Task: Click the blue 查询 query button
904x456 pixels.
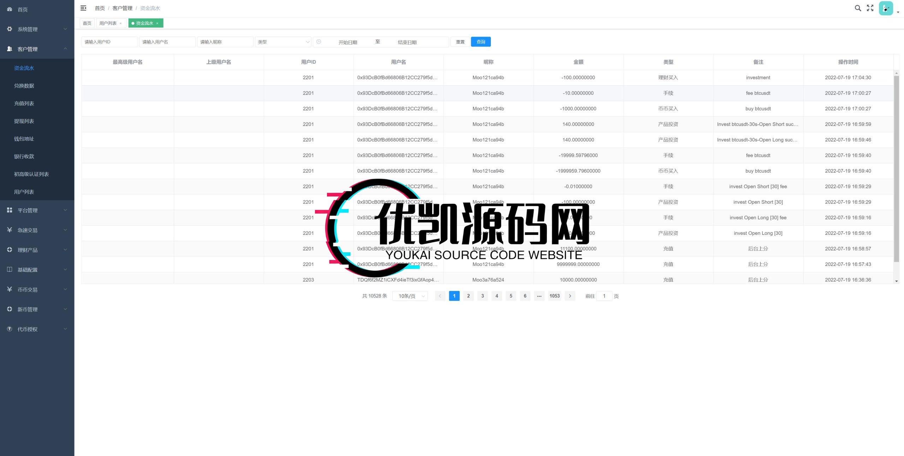Action: click(481, 42)
